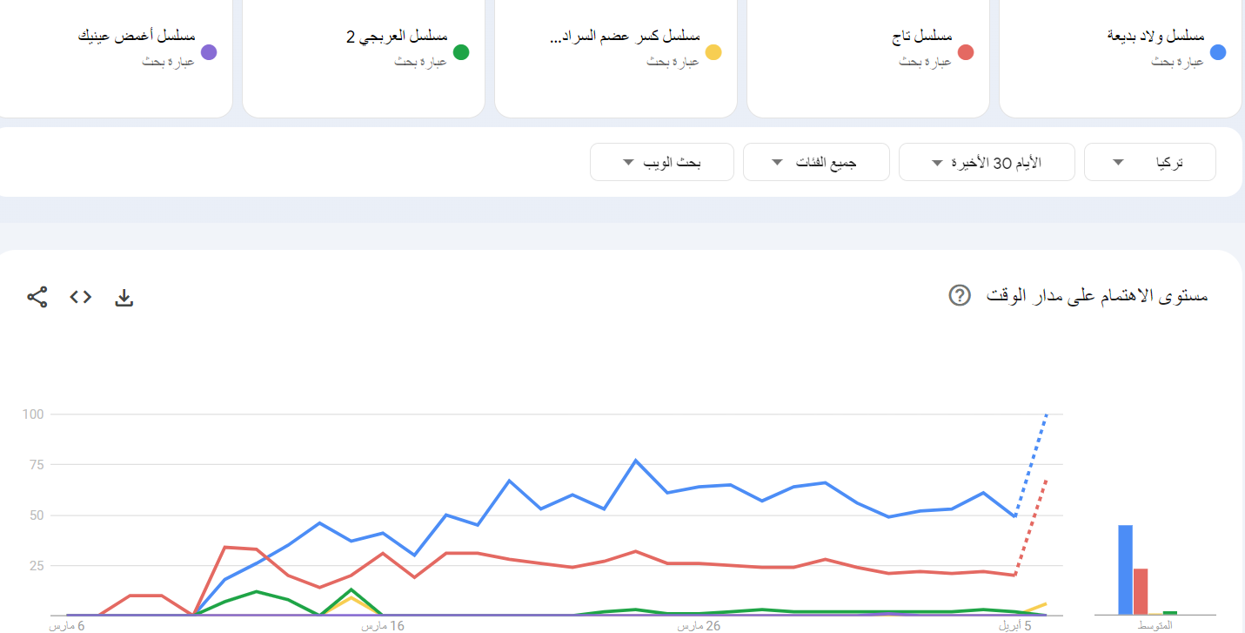Click the blue line peak near 26 مارس
Screen dimensions: 1245x633
[x=636, y=460]
